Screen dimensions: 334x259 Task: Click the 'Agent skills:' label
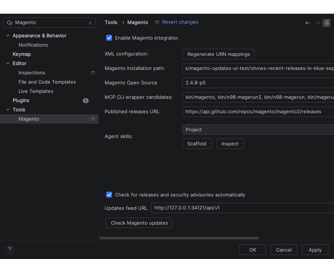pyautogui.click(x=119, y=137)
